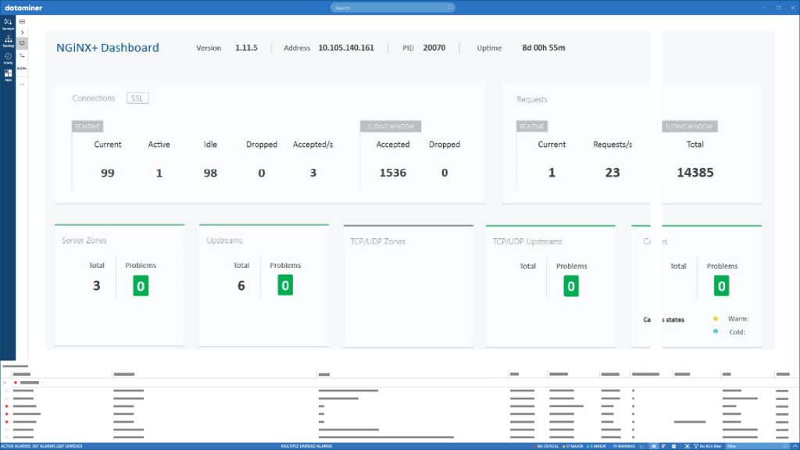Open the connections arrow page icon
Screen dimensions: 800x450
pyautogui.click(x=22, y=56)
